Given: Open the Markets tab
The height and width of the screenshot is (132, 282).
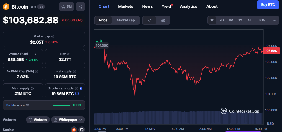Looking at the screenshot, I should pyautogui.click(x=125, y=6).
